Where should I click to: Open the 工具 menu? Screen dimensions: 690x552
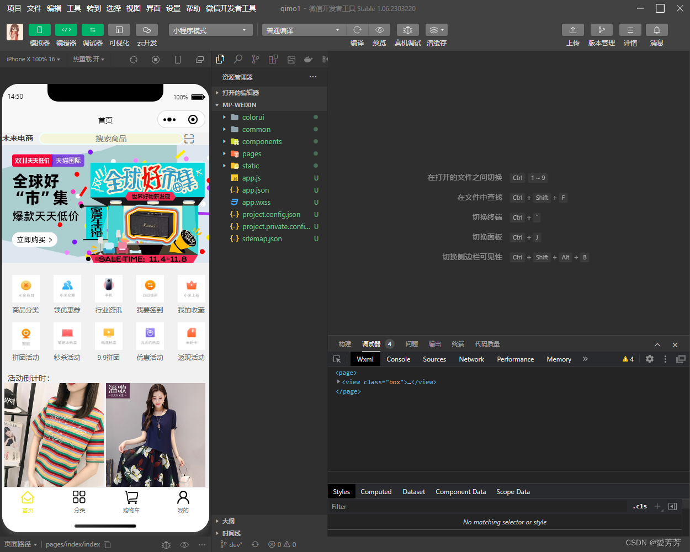pyautogui.click(x=74, y=8)
